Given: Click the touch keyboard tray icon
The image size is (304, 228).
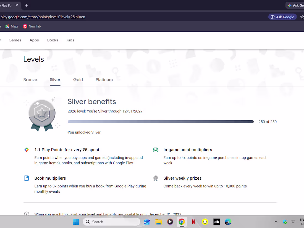Looking at the screenshot, I should [293, 222].
